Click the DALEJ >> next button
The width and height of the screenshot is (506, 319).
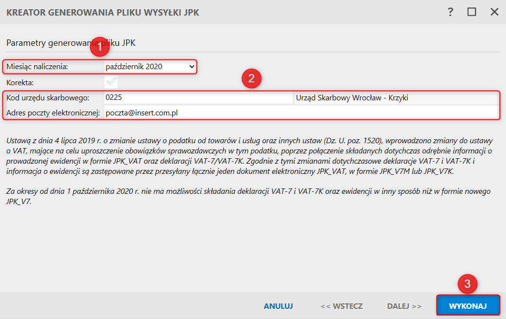tap(404, 306)
